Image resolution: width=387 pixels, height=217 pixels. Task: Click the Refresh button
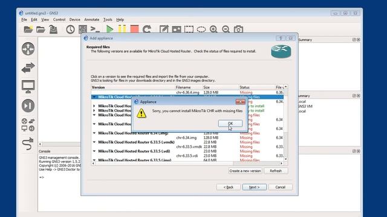click(276, 171)
